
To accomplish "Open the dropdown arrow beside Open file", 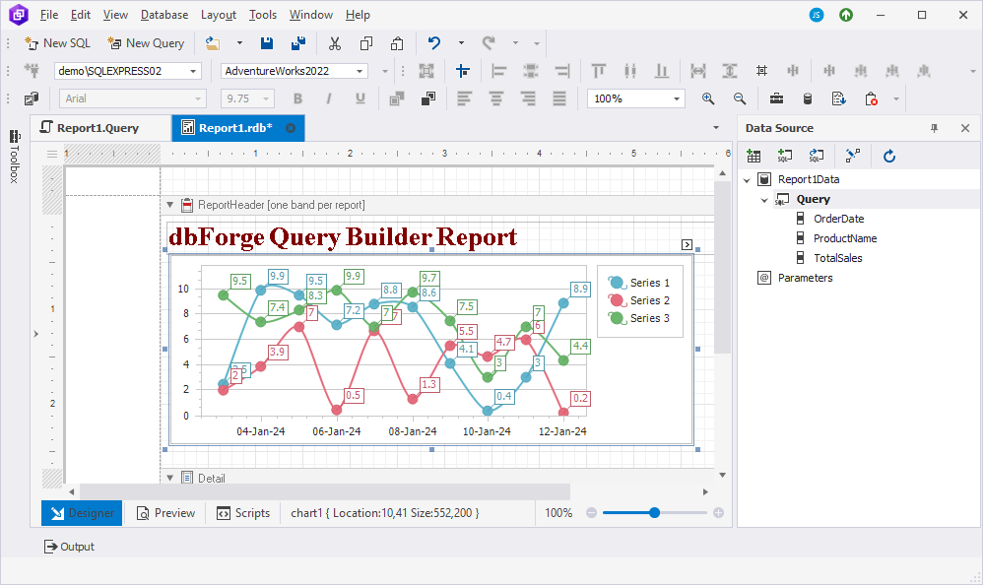I will coord(239,43).
